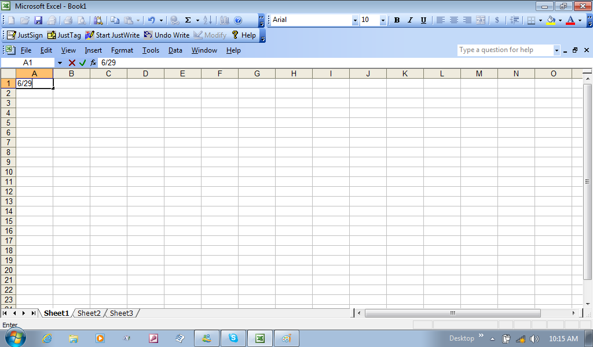Screen dimensions: 593x347
Task: Click the Start JustWrite button
Action: click(112, 35)
